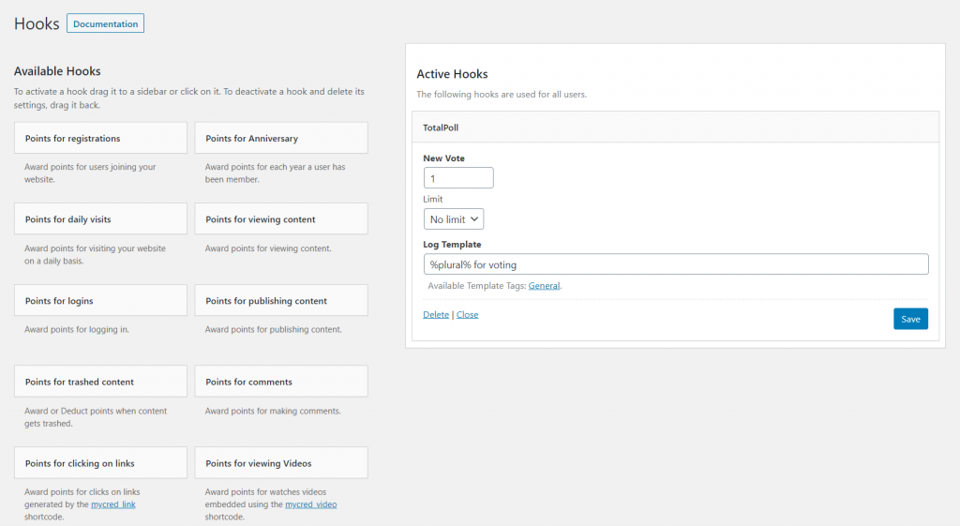
Task: Open the General template tags link
Action: coord(544,285)
